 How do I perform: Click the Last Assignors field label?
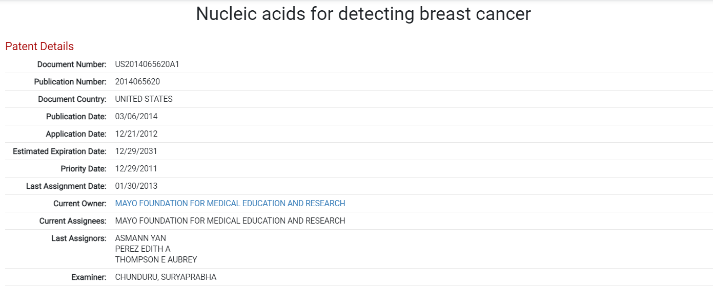tap(78, 238)
